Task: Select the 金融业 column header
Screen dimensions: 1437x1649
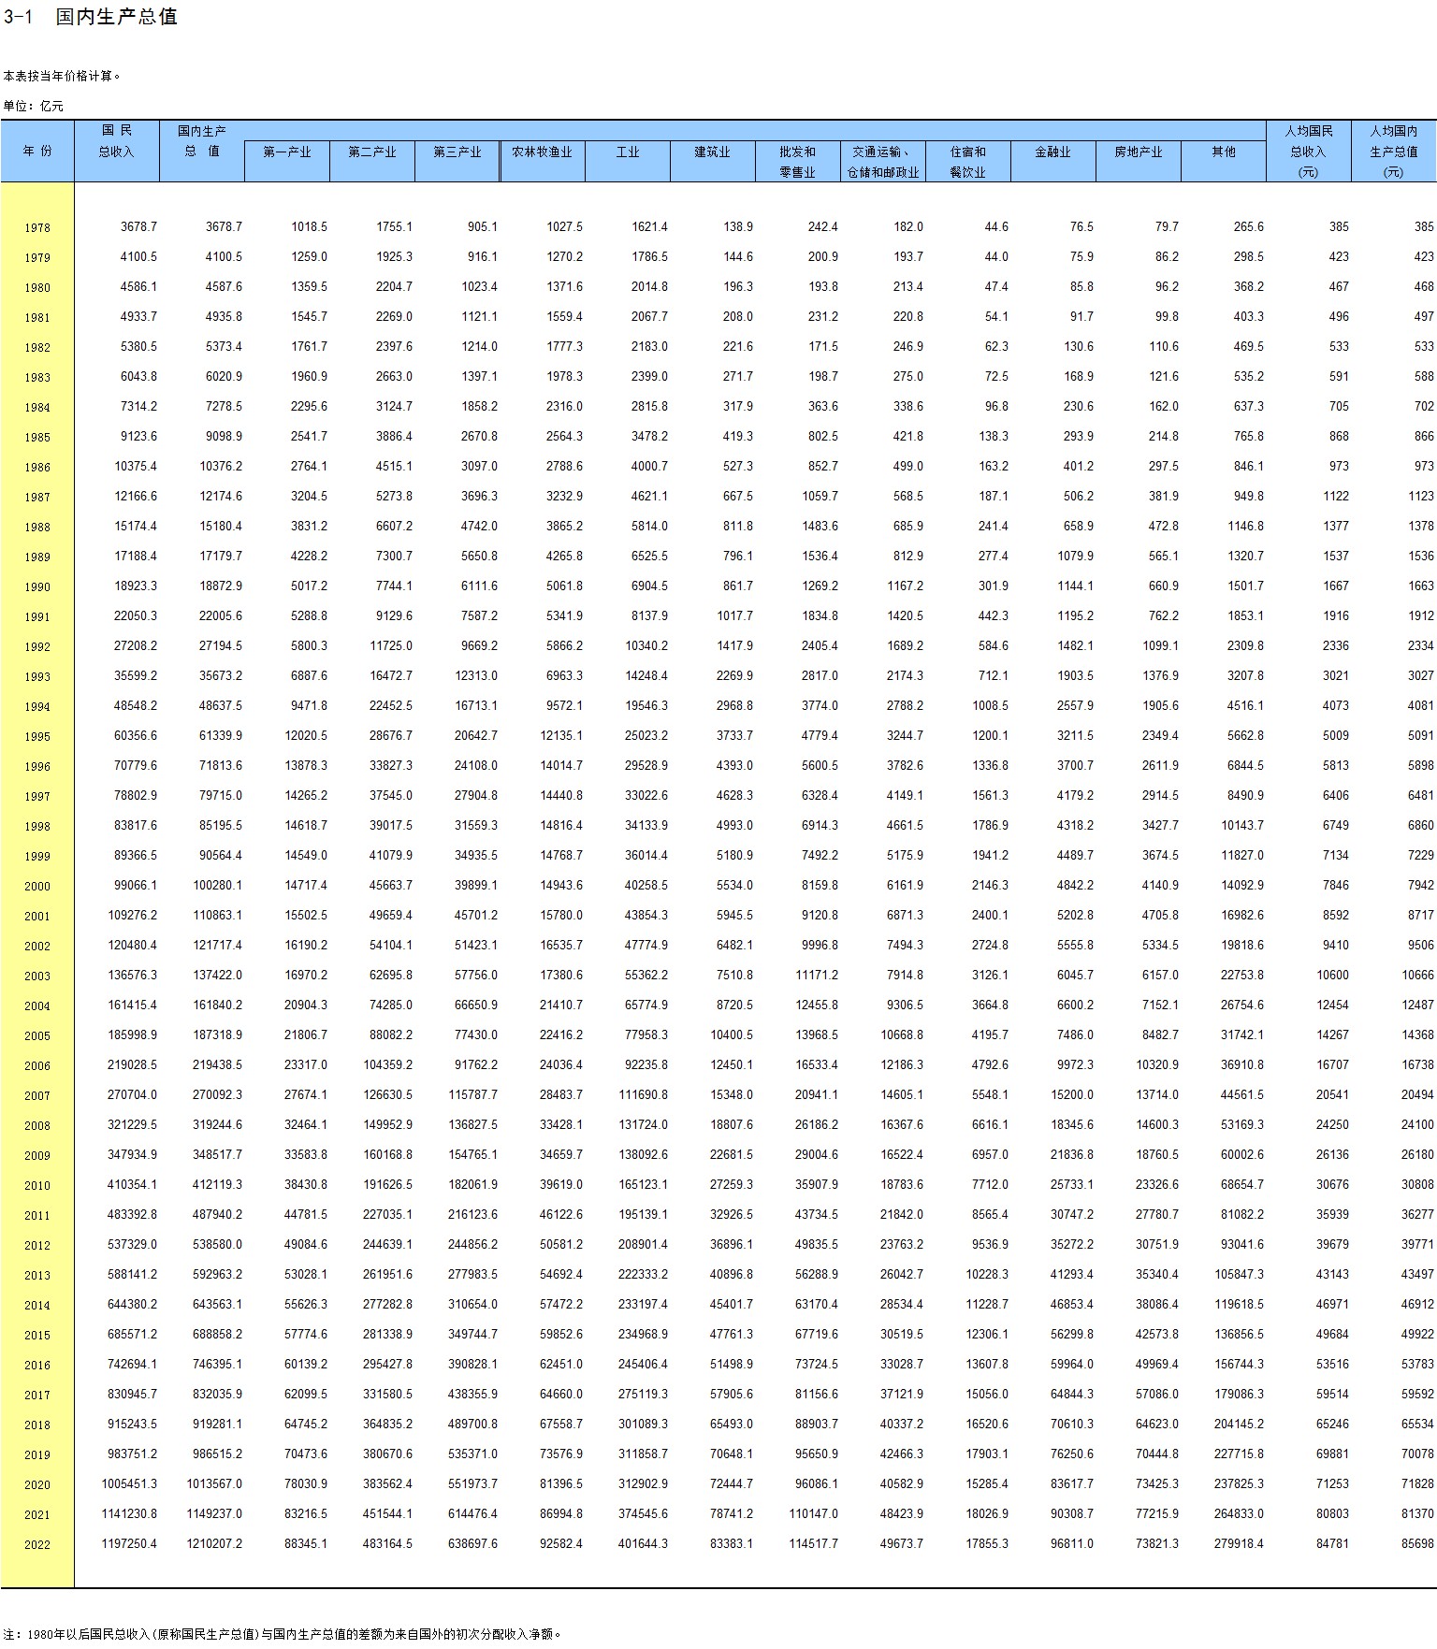Action: pos(1052,152)
